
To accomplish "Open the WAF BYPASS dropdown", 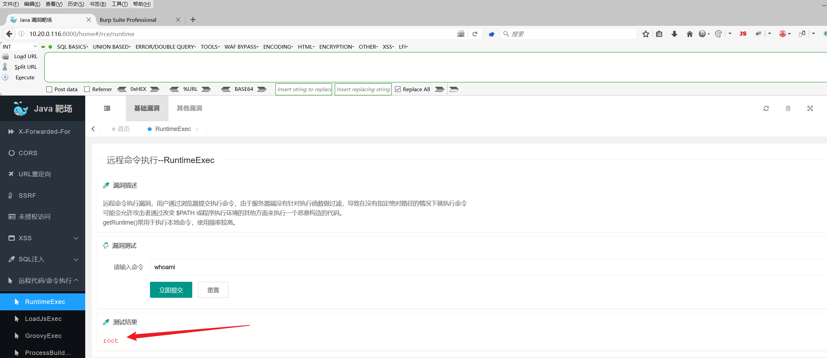I will 241,47.
